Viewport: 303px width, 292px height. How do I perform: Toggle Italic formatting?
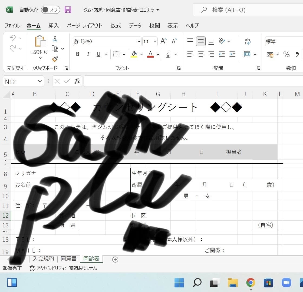[88, 54]
